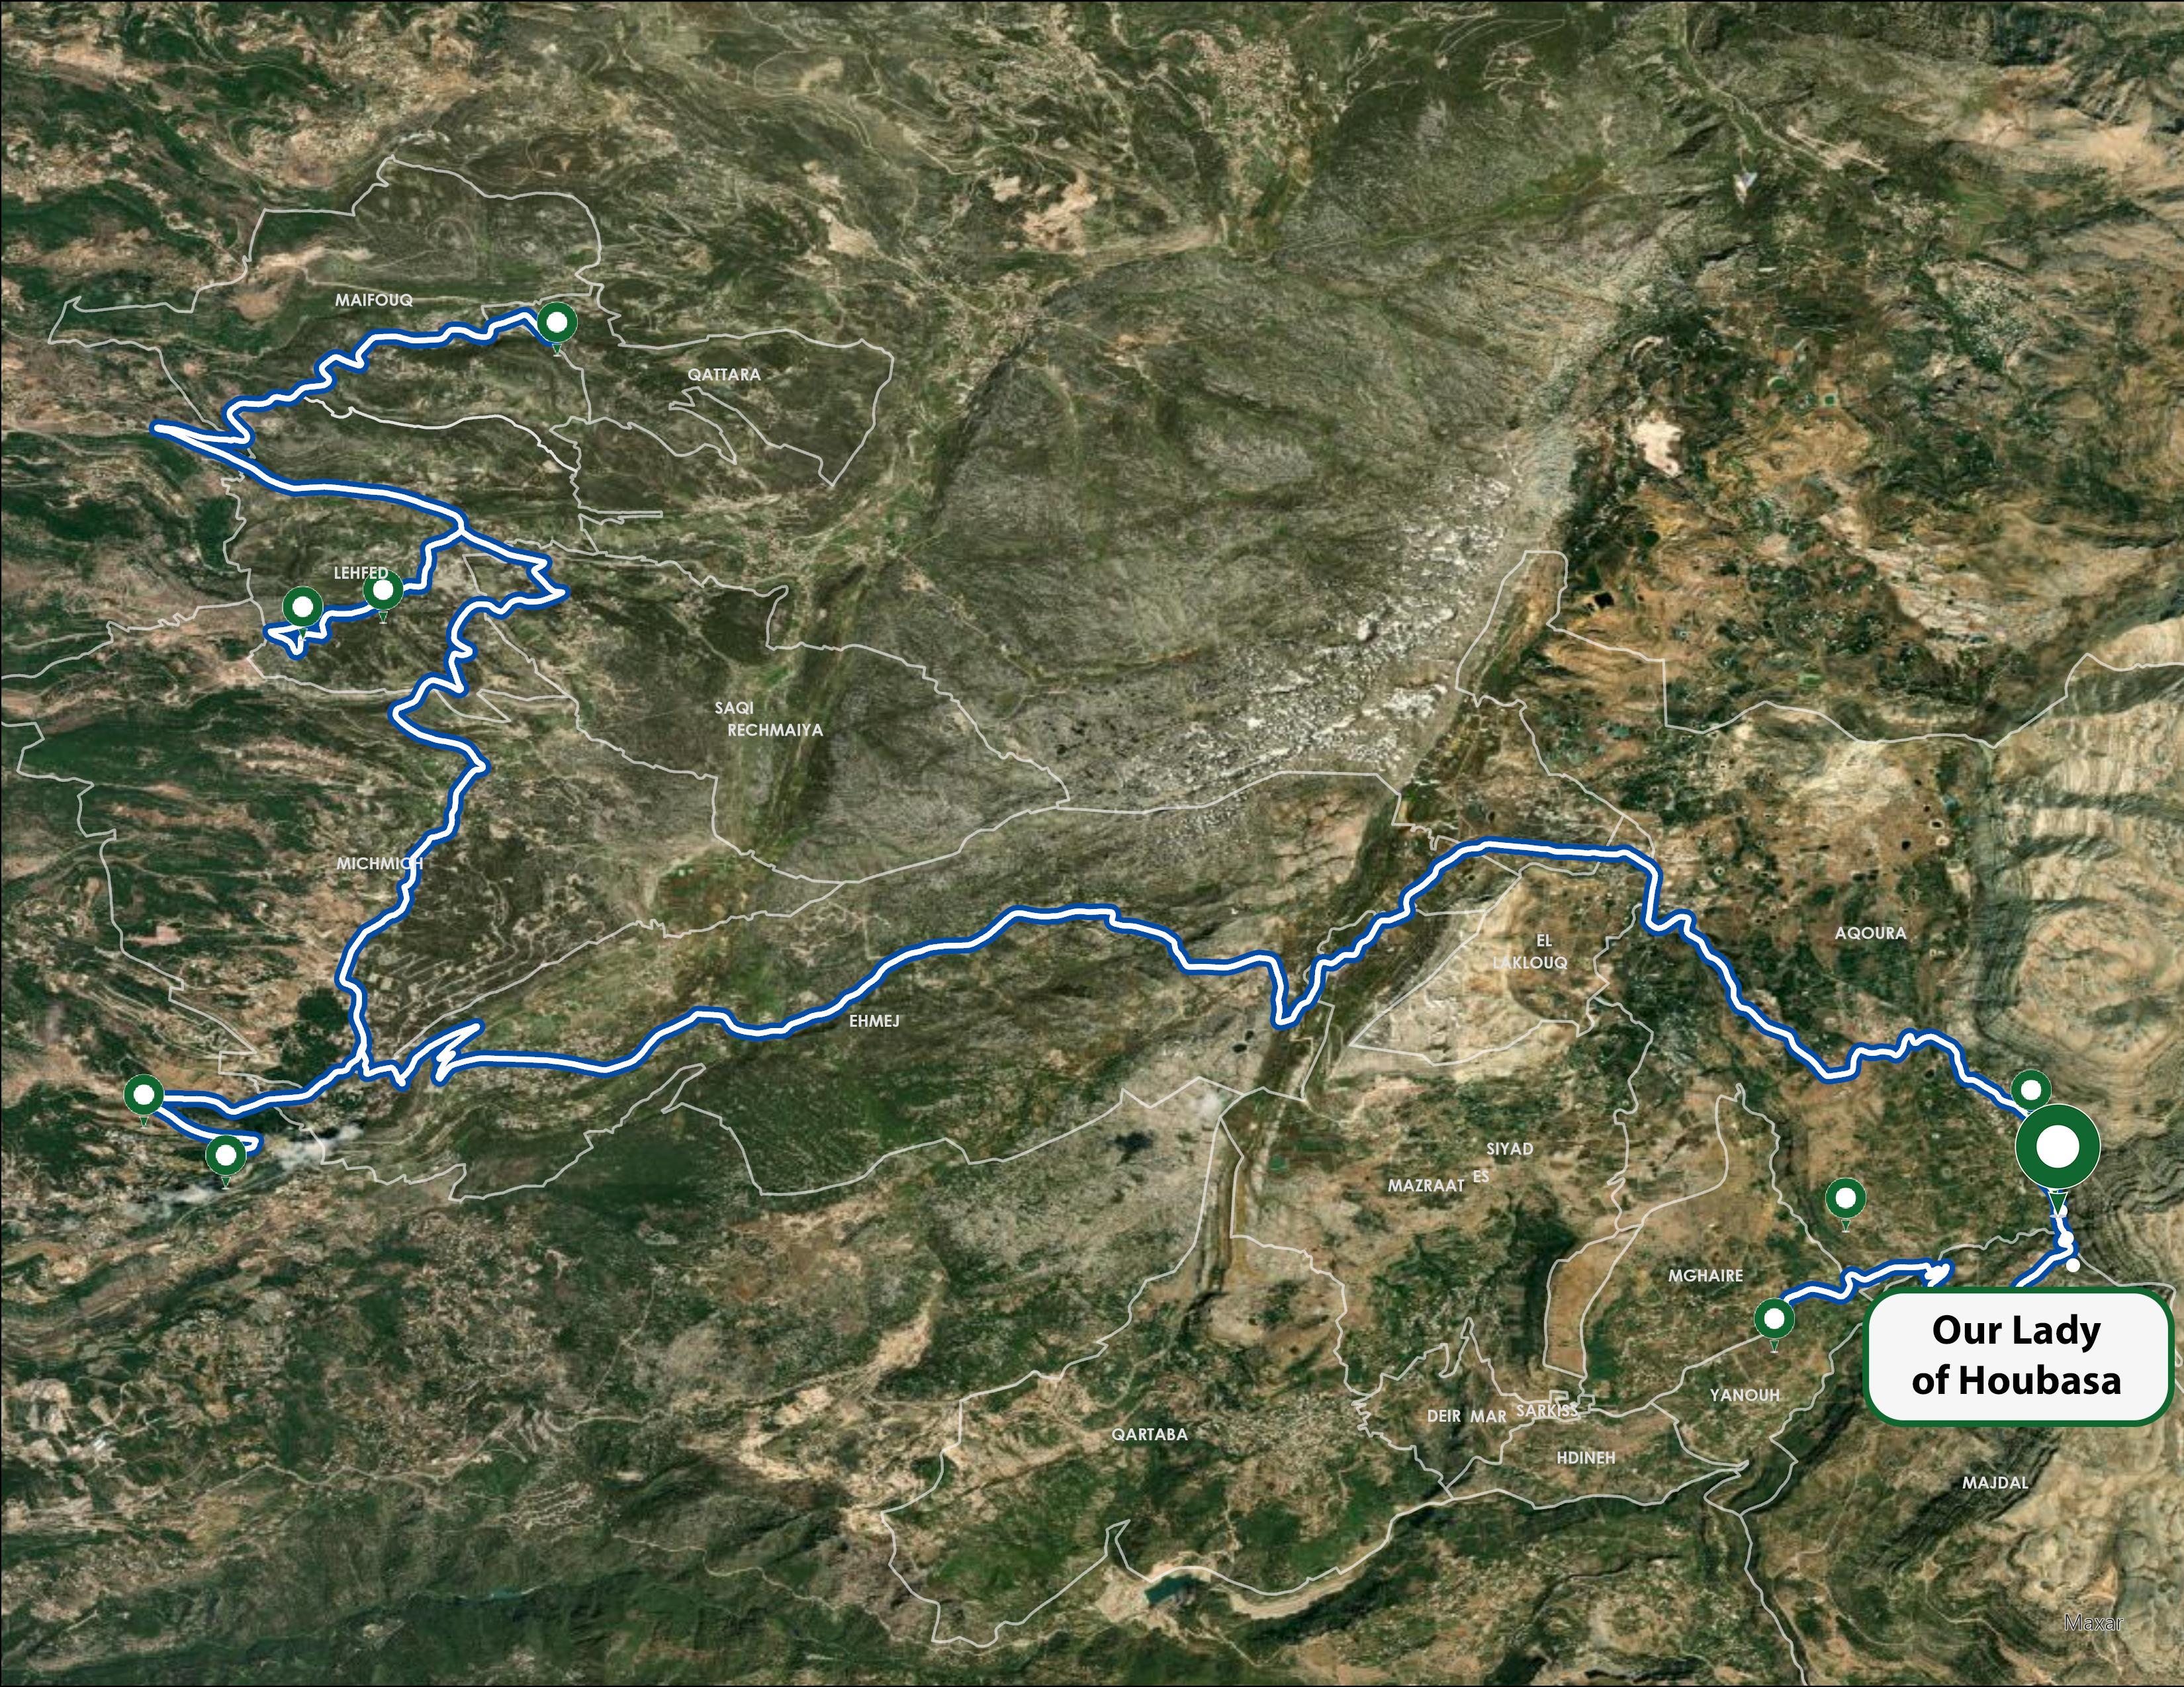
Task: Click the Majdal label
Action: coord(1995,1482)
